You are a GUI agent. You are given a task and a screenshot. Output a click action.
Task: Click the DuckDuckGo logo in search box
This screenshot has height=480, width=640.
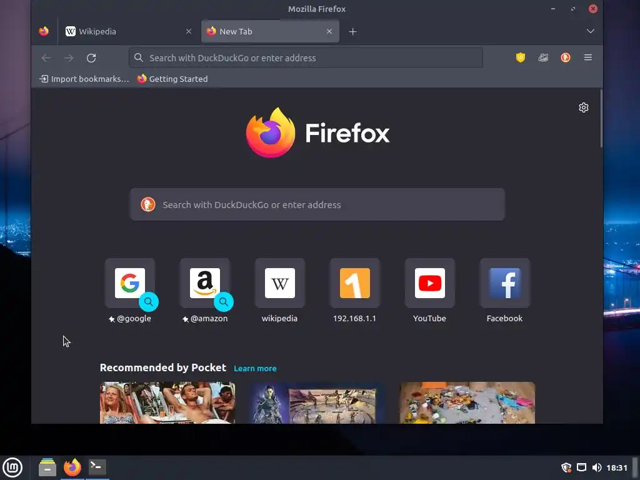click(148, 204)
